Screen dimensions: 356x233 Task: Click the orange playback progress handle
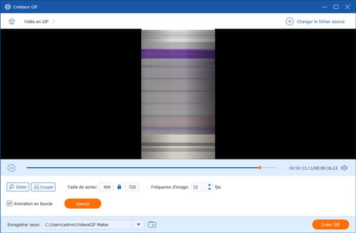[x=259, y=168]
